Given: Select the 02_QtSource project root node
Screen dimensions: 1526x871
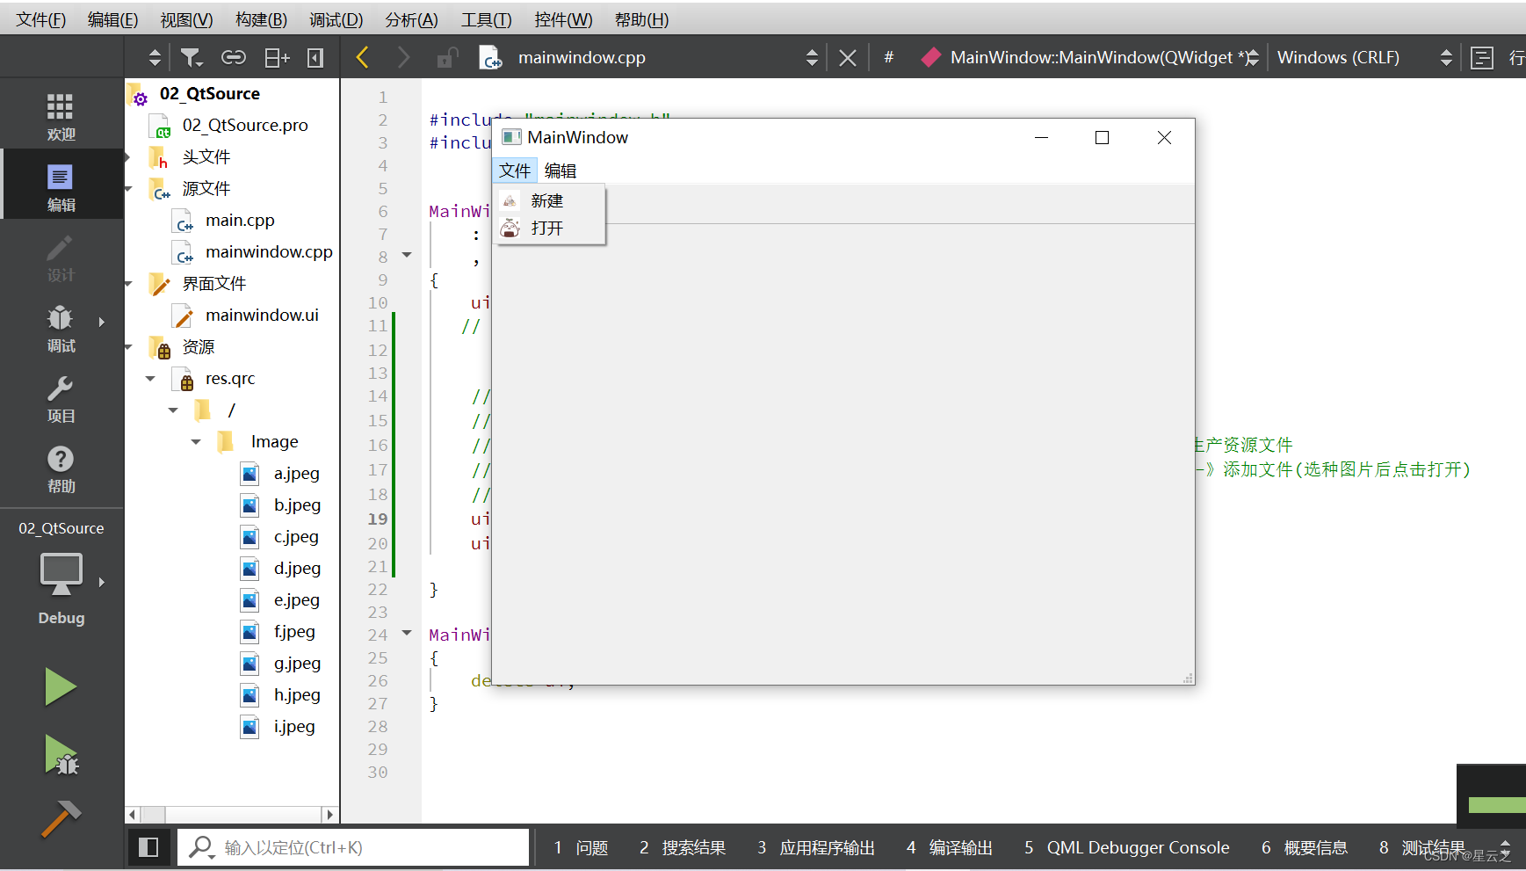Looking at the screenshot, I should tap(210, 94).
